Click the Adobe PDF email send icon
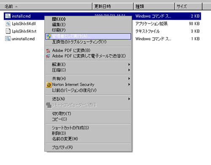 coord(48,56)
